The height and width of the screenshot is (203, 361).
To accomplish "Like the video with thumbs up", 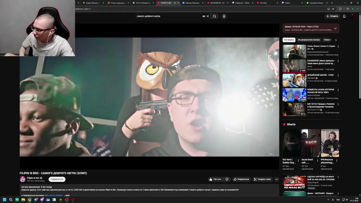I will pos(215,179).
